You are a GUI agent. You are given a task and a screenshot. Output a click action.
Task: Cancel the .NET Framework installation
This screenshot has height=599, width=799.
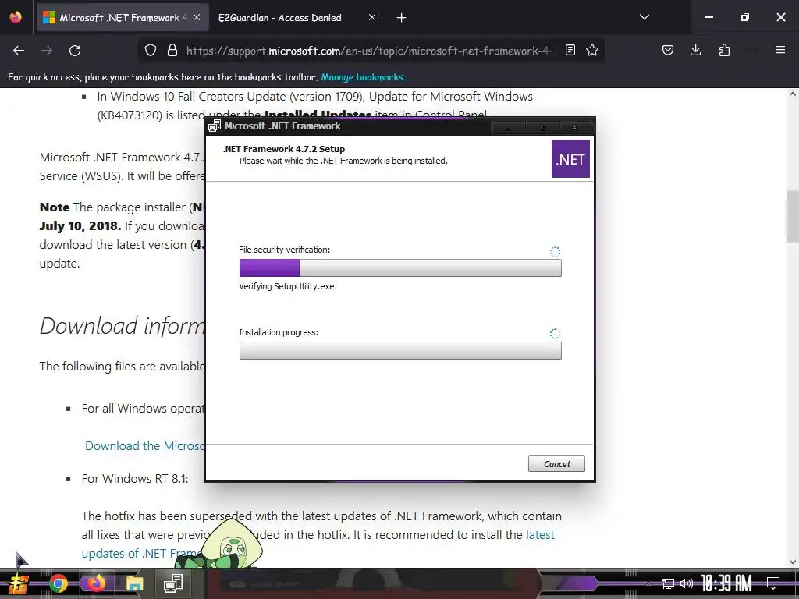click(556, 464)
